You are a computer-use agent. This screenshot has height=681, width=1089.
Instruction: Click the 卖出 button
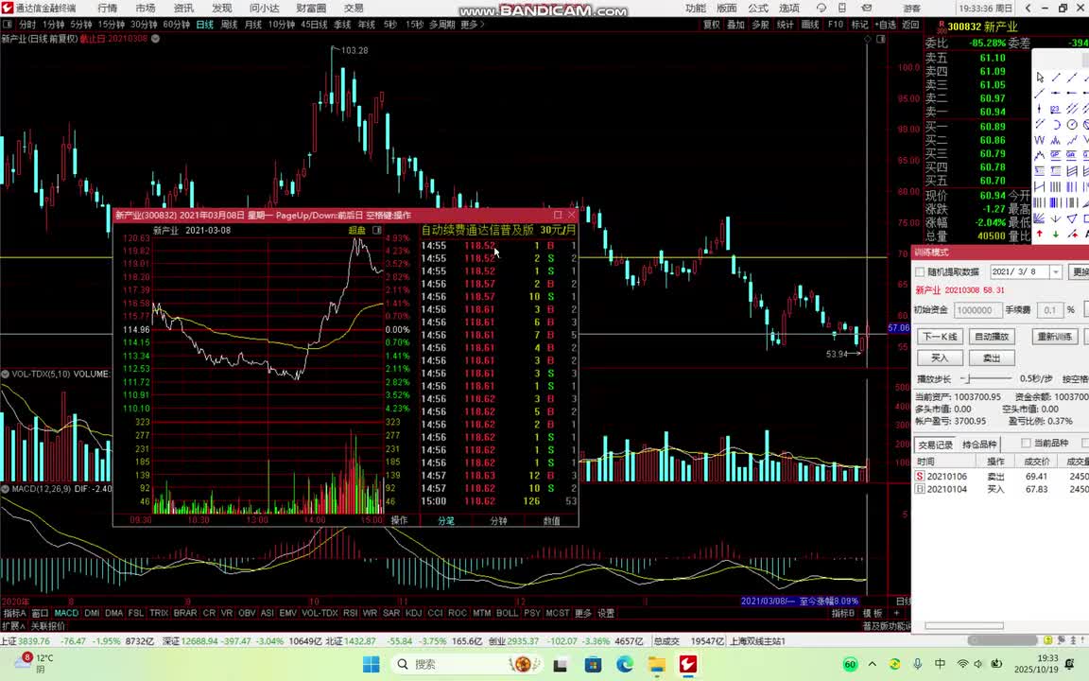(991, 358)
